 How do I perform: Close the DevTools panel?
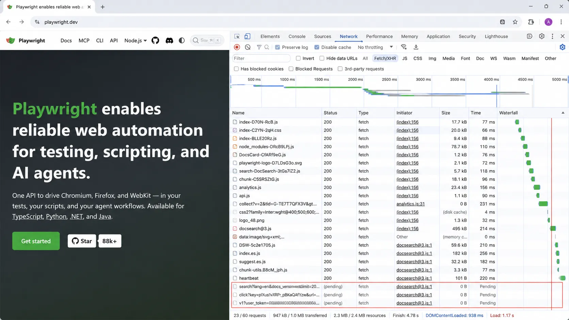click(563, 36)
